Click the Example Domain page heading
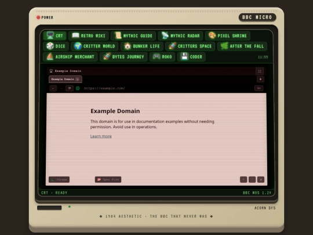 click(x=115, y=111)
